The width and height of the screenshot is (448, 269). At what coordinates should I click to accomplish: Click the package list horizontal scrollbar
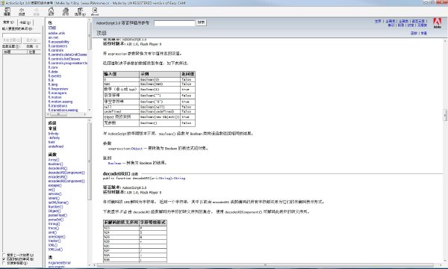(67, 114)
